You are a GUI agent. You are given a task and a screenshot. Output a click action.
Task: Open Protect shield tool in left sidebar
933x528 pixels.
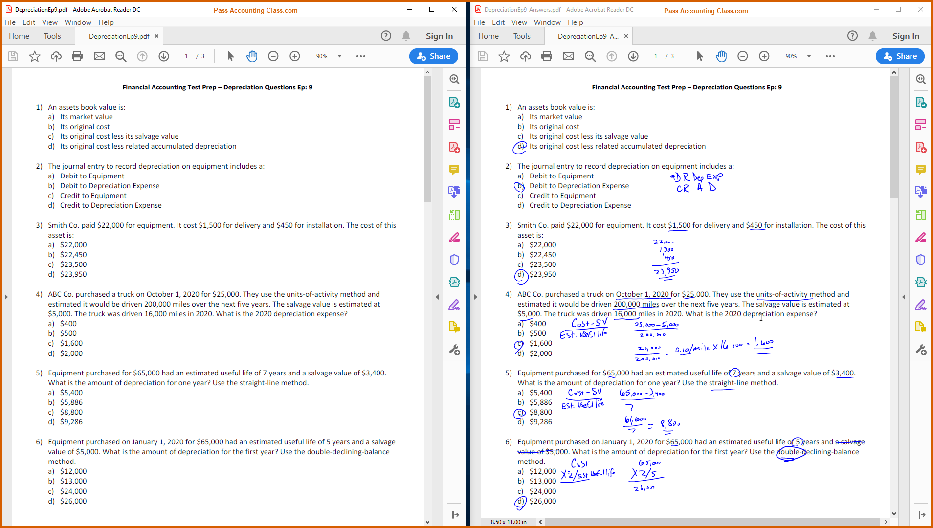click(454, 260)
